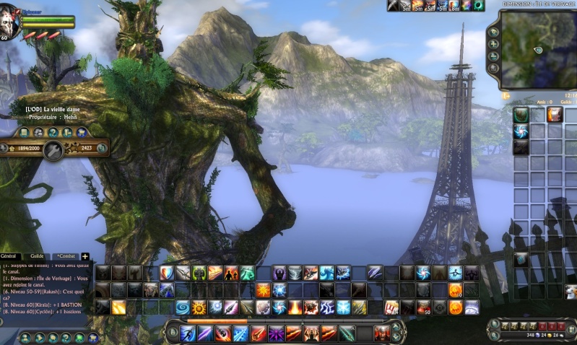Click the tornado ability icon
577x345 pixels.
coord(295,273)
